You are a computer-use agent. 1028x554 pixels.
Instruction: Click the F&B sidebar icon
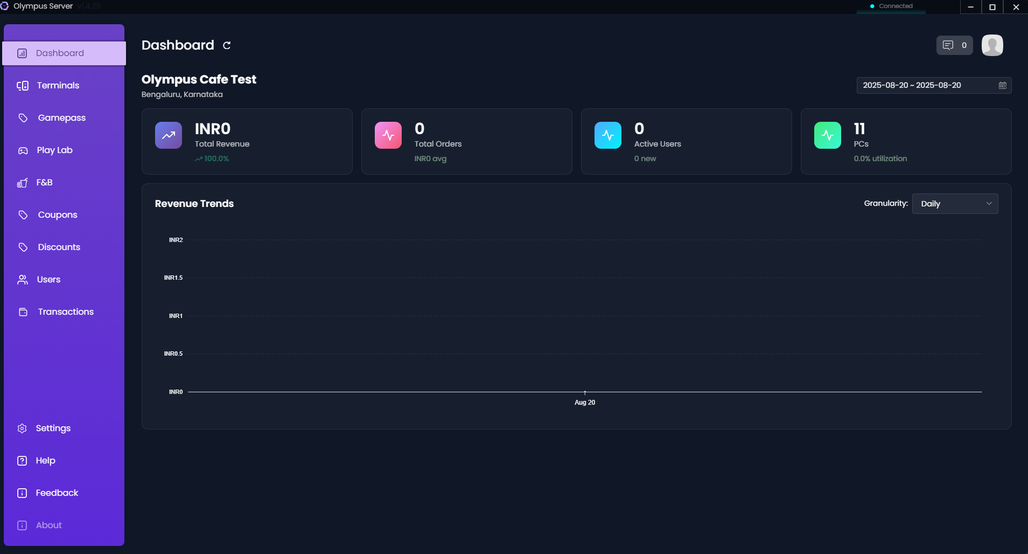(x=23, y=182)
